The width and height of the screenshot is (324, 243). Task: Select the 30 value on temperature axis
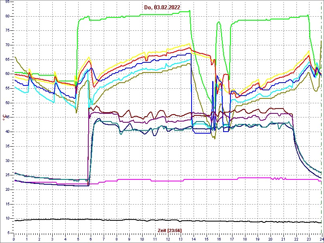[x=7, y=161]
